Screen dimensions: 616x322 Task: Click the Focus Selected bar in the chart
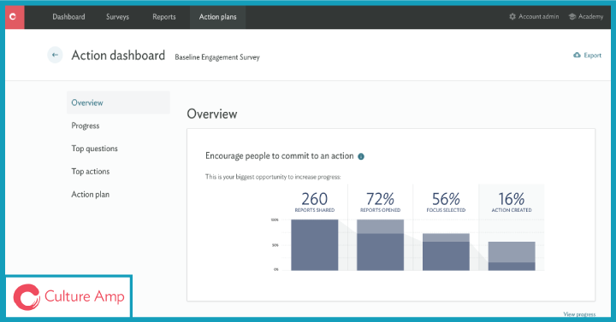446,252
